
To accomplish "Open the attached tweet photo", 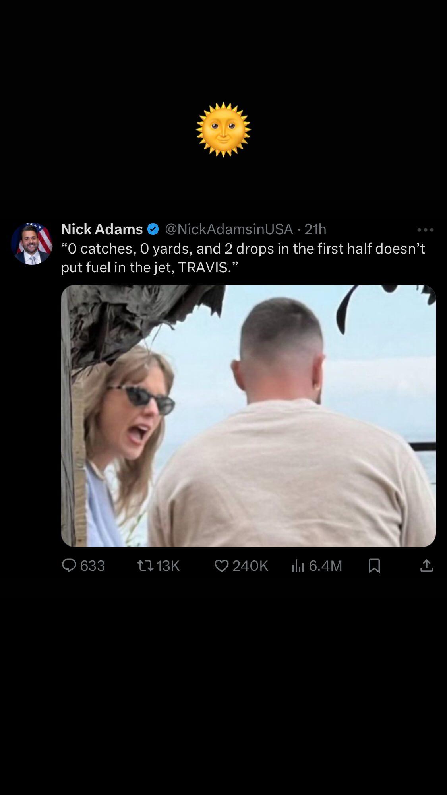I will point(248,416).
